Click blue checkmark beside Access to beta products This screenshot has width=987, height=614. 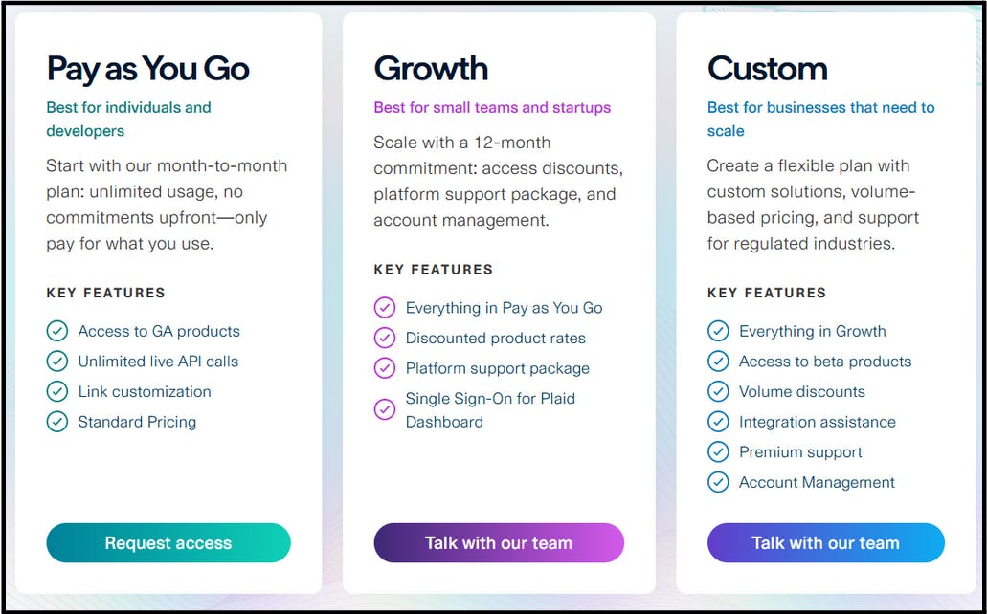coord(718,362)
